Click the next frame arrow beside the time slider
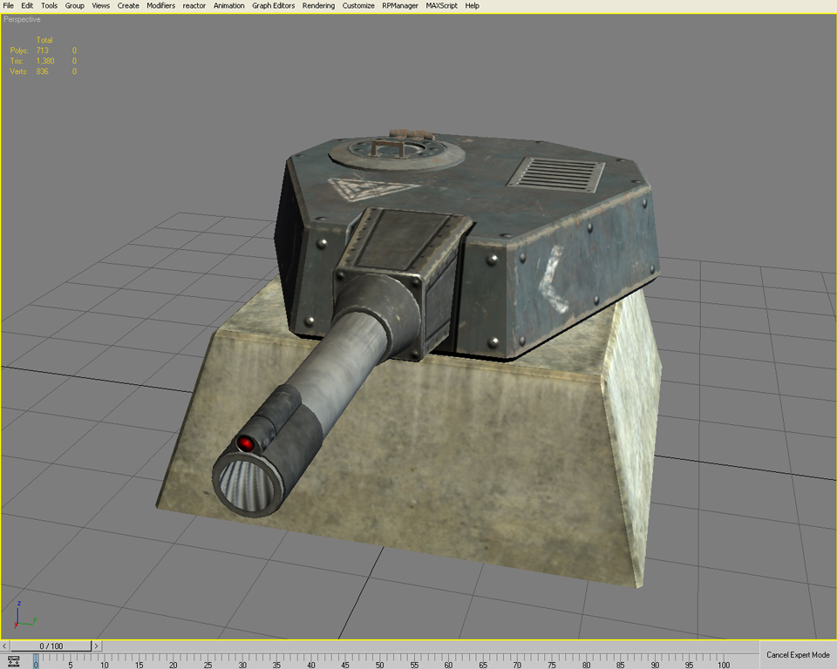Image resolution: width=837 pixels, height=669 pixels. 98,645
